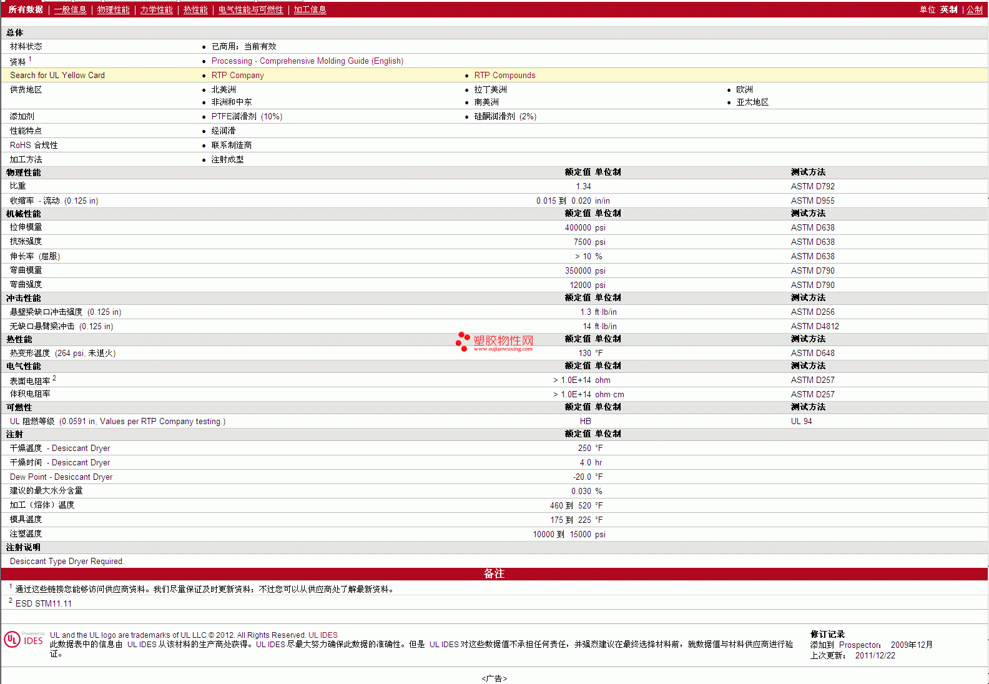Select the UL 94 test method text
The width and height of the screenshot is (989, 684).
(x=801, y=422)
